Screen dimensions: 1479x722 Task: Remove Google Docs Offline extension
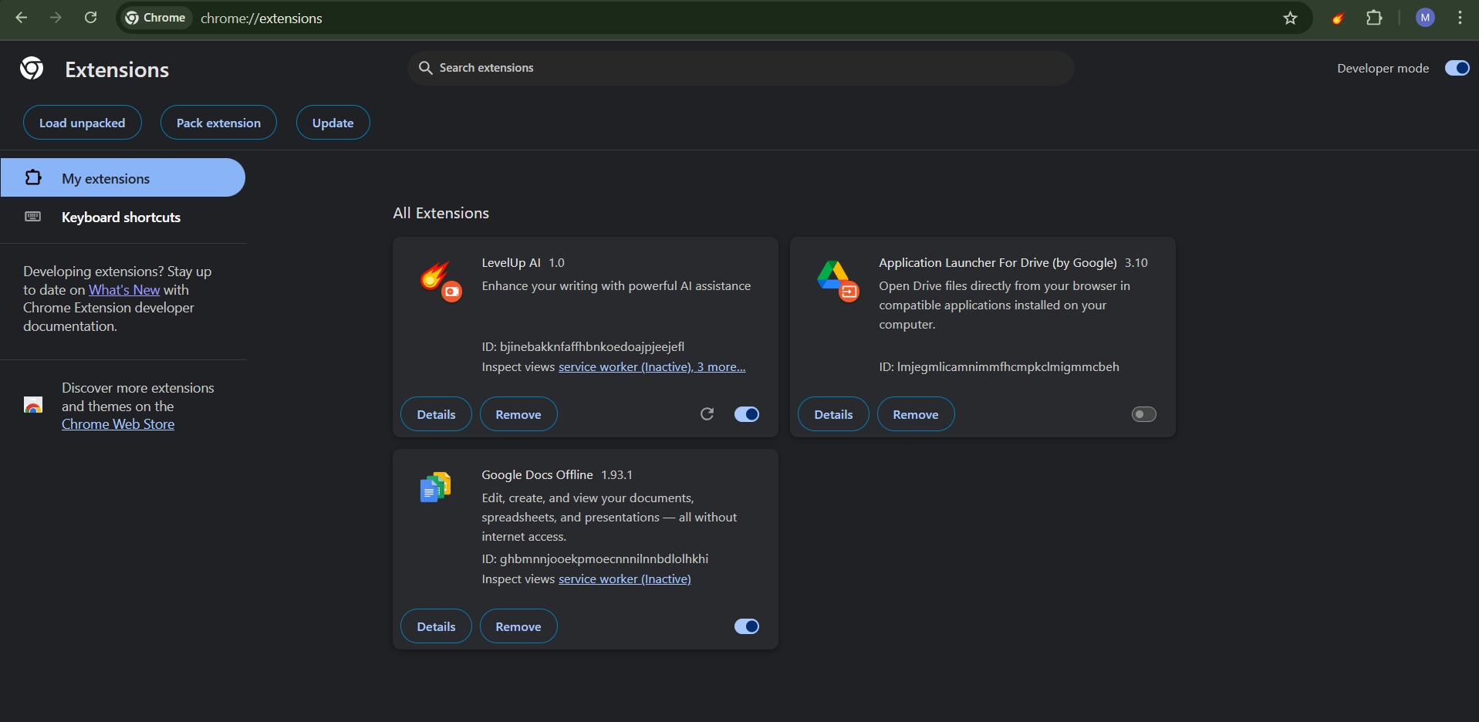coord(518,626)
